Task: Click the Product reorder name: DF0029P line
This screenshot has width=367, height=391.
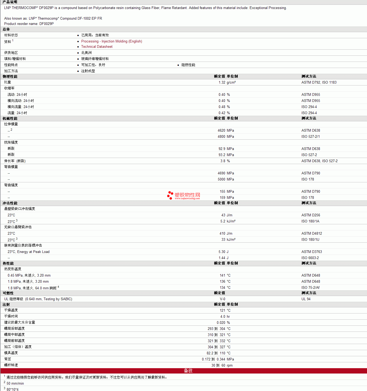Action: pyautogui.click(x=29, y=24)
